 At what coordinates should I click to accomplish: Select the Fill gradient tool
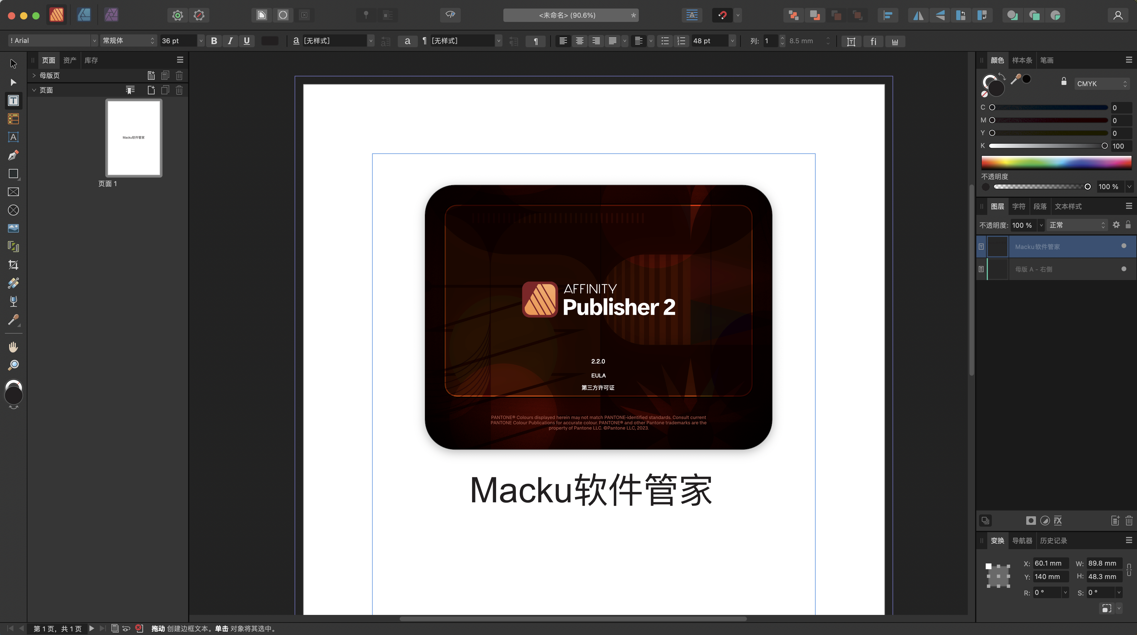tap(13, 283)
